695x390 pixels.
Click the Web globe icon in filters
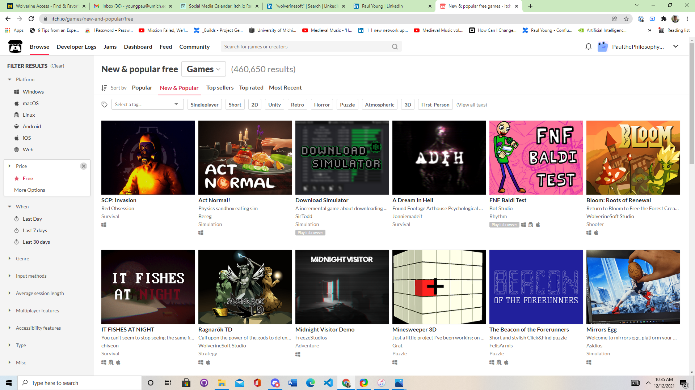(x=16, y=149)
